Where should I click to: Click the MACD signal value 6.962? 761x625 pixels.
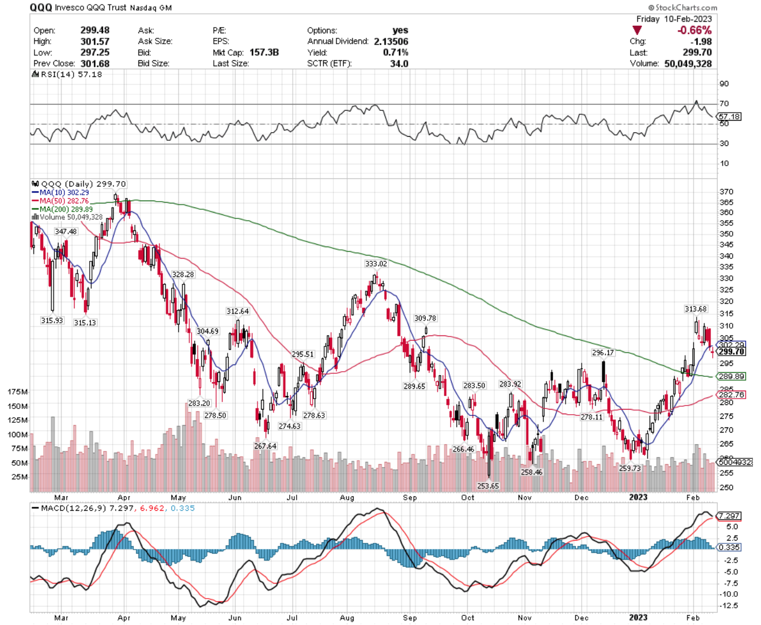click(x=152, y=508)
